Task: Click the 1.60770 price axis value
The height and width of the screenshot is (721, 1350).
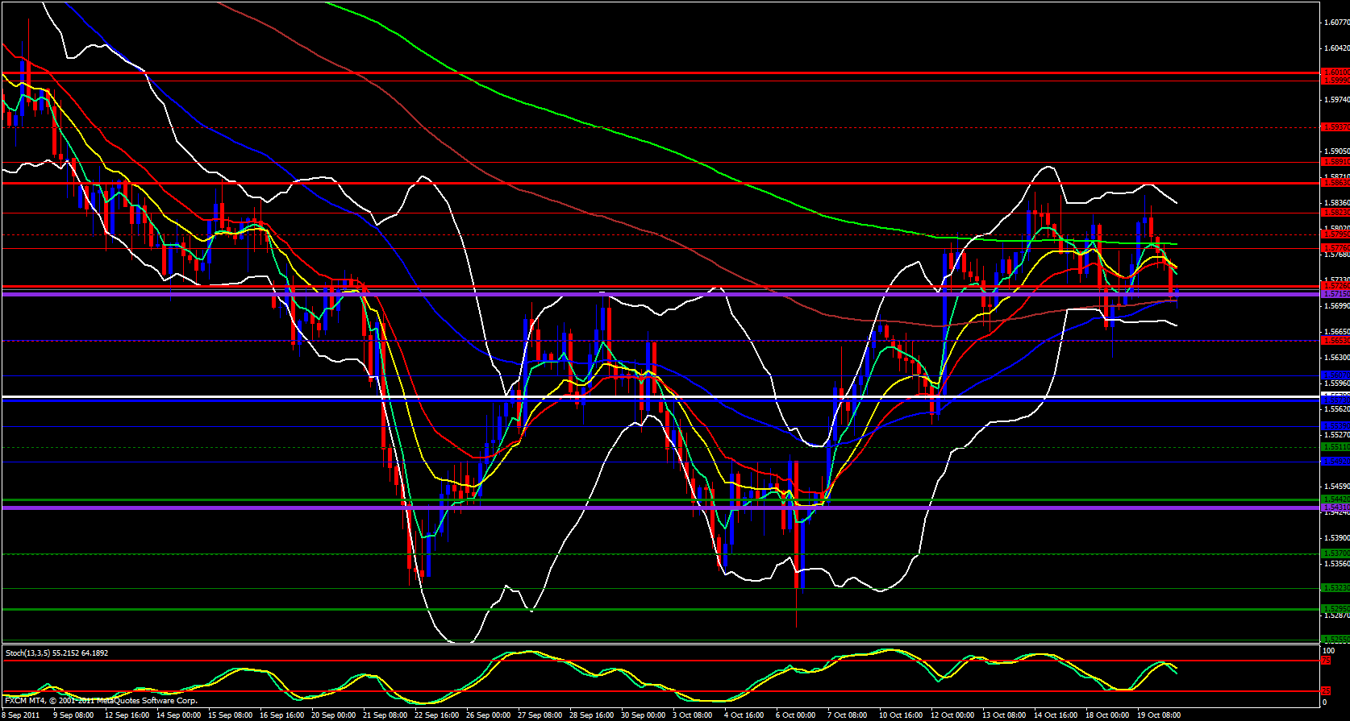Action: (1336, 23)
